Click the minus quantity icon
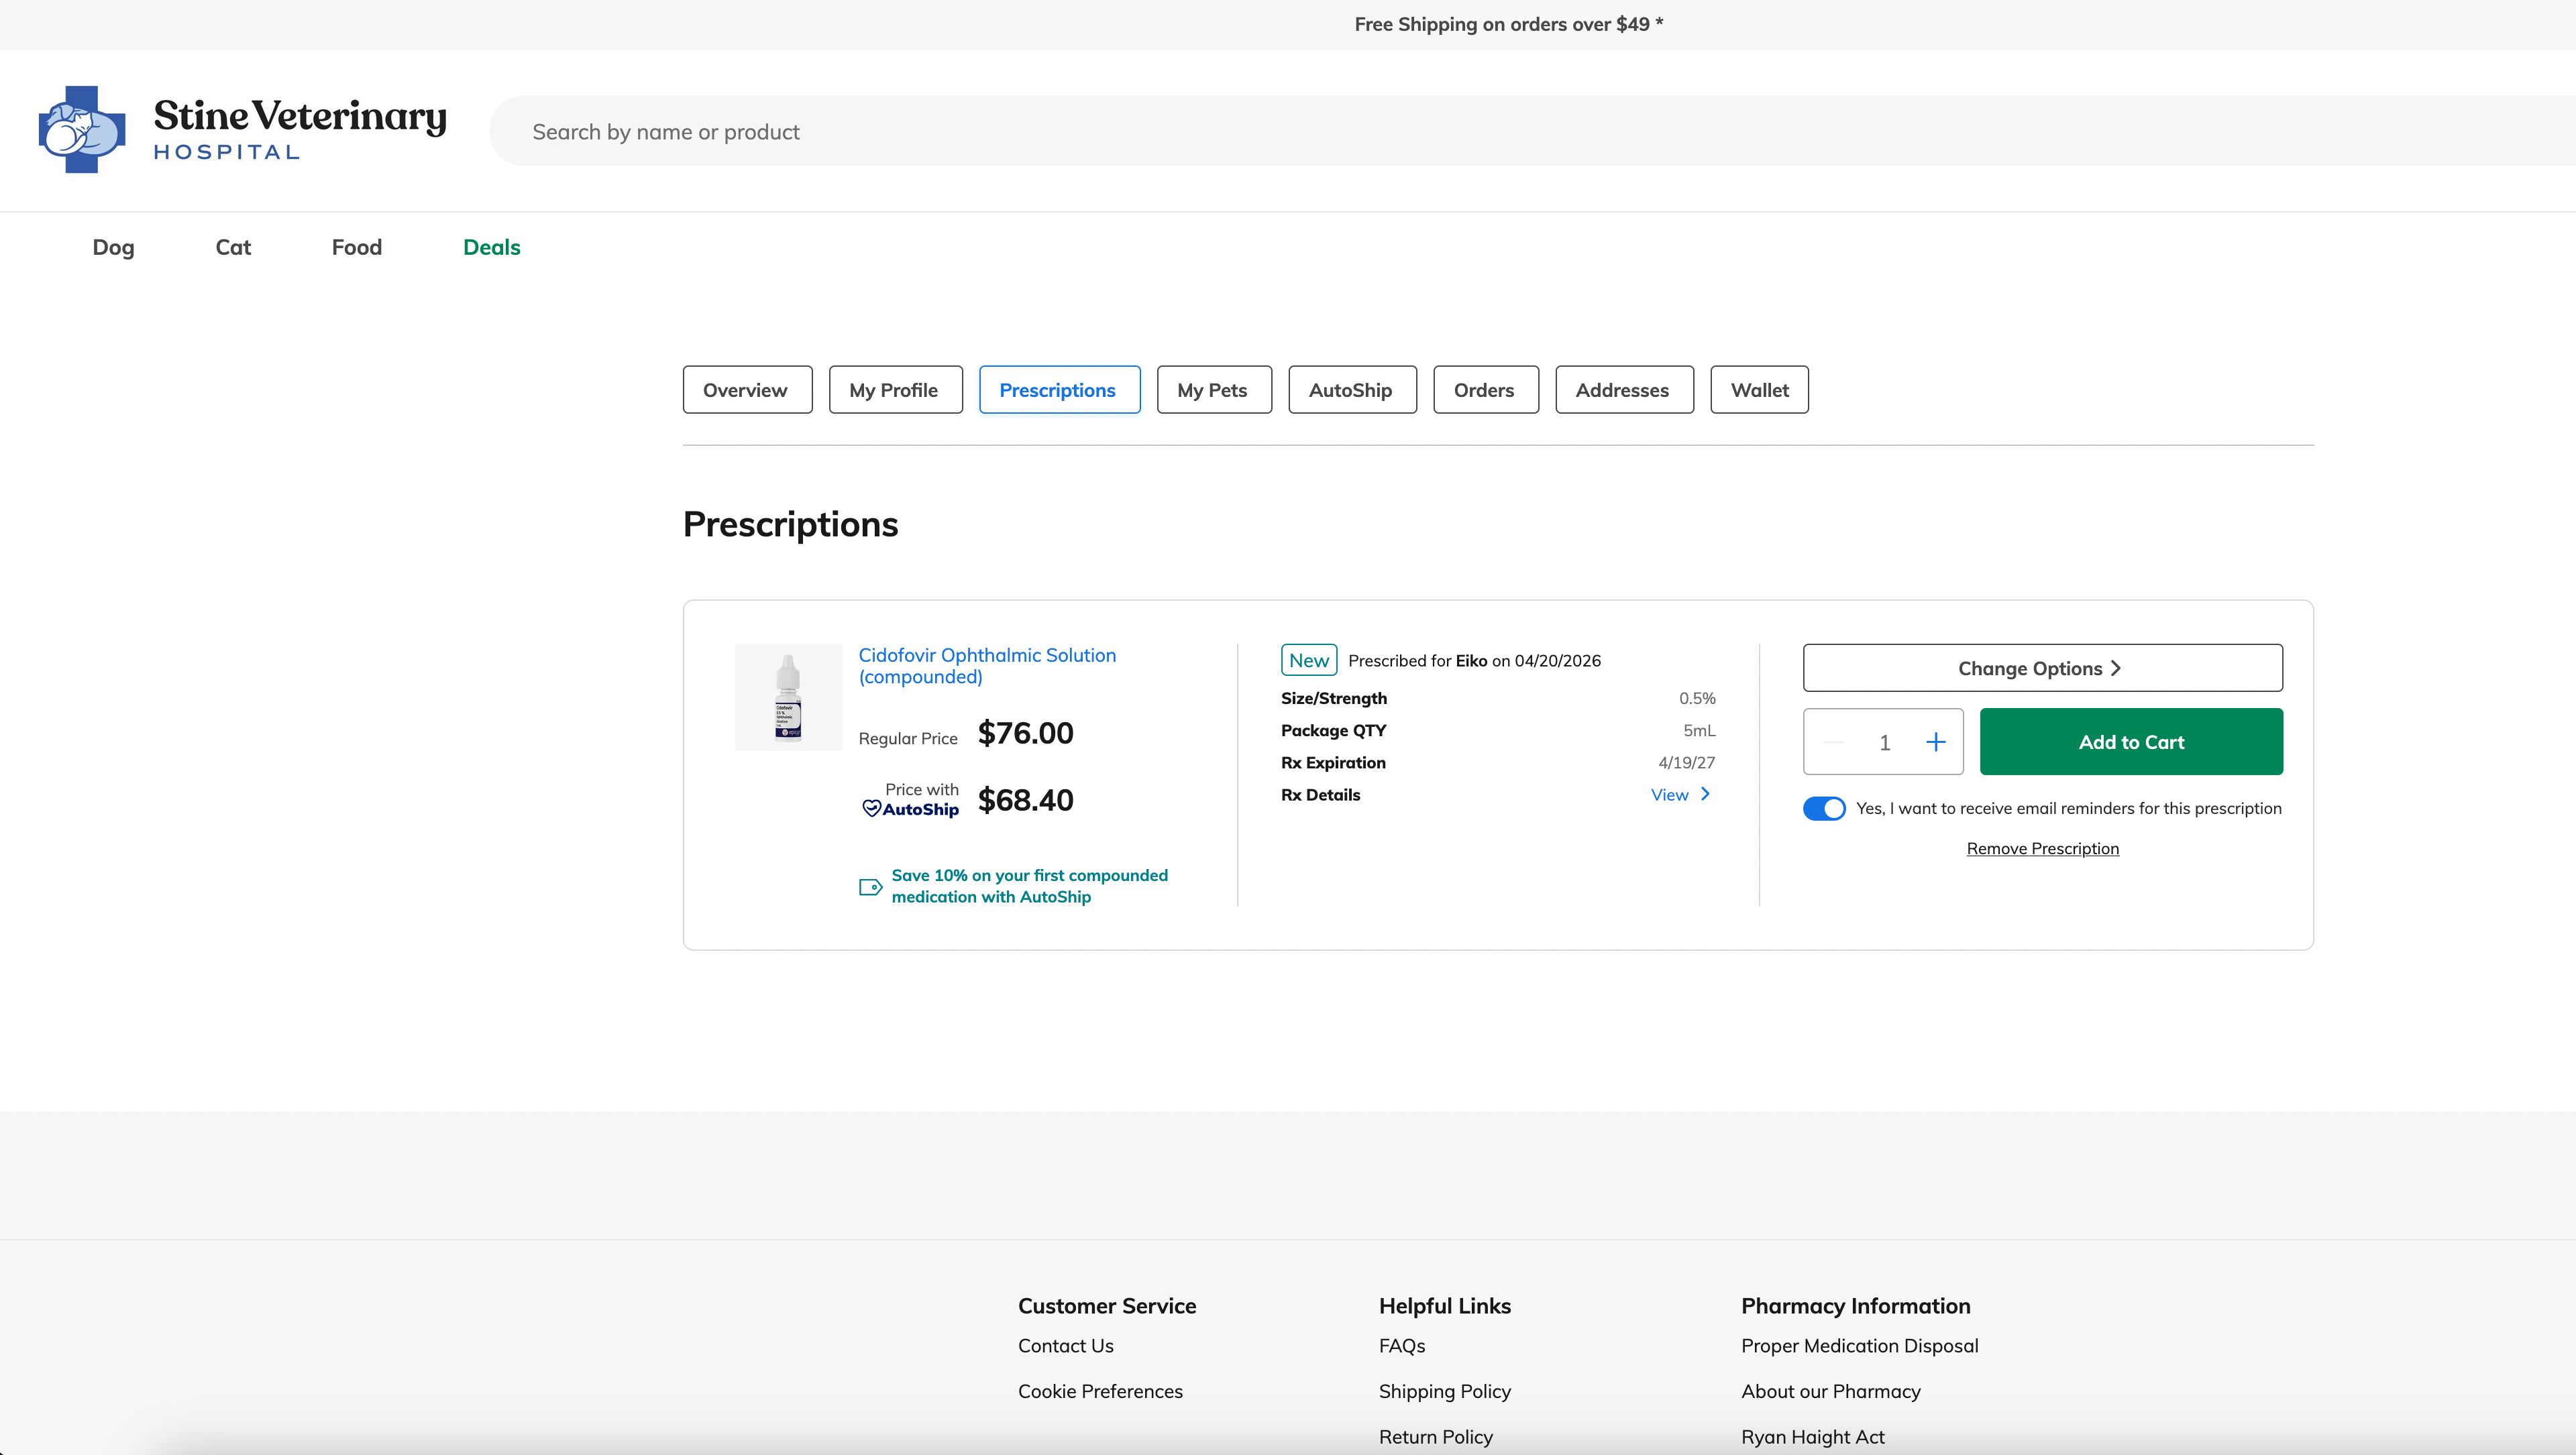The height and width of the screenshot is (1455, 2576). (1833, 742)
